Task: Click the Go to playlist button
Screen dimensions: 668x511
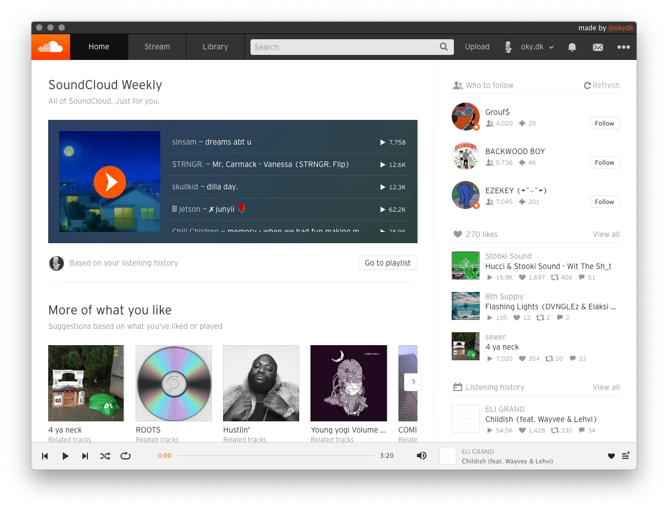Action: (x=388, y=263)
